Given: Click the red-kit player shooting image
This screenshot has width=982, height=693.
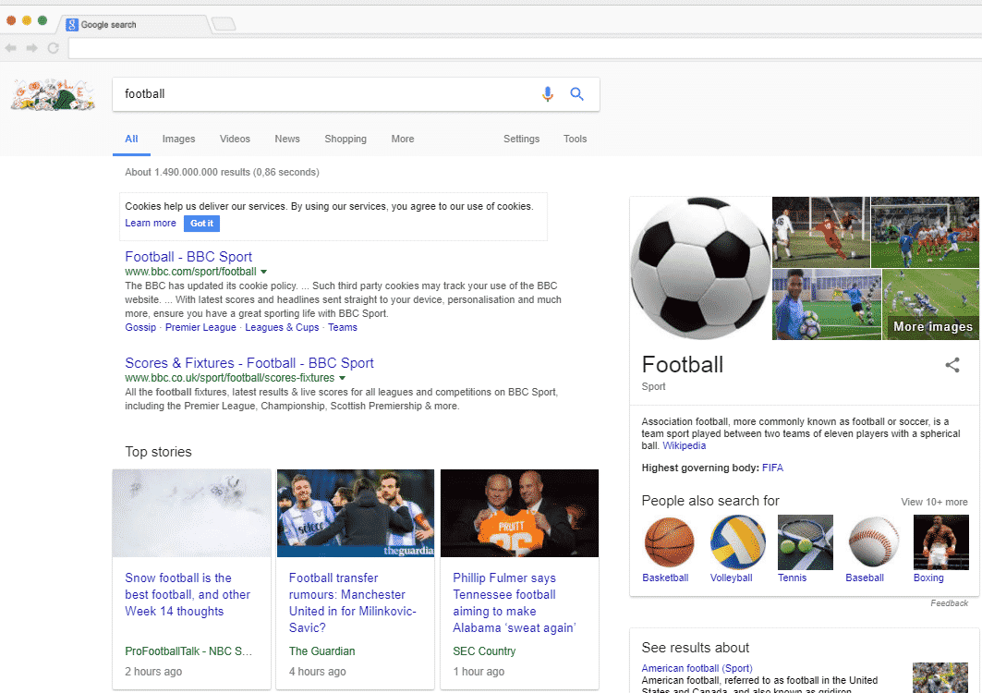Looking at the screenshot, I should click(x=820, y=233).
